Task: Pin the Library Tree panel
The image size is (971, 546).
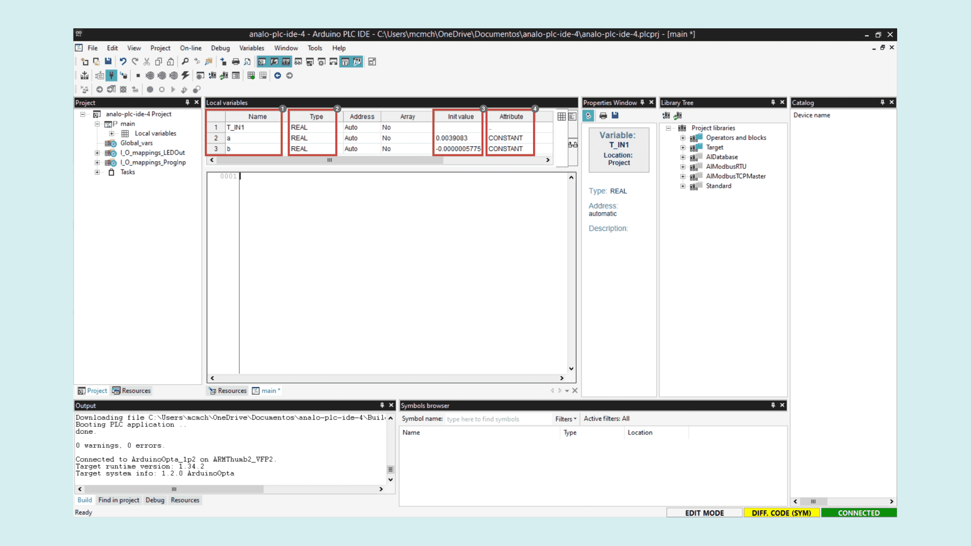Action: tap(773, 102)
